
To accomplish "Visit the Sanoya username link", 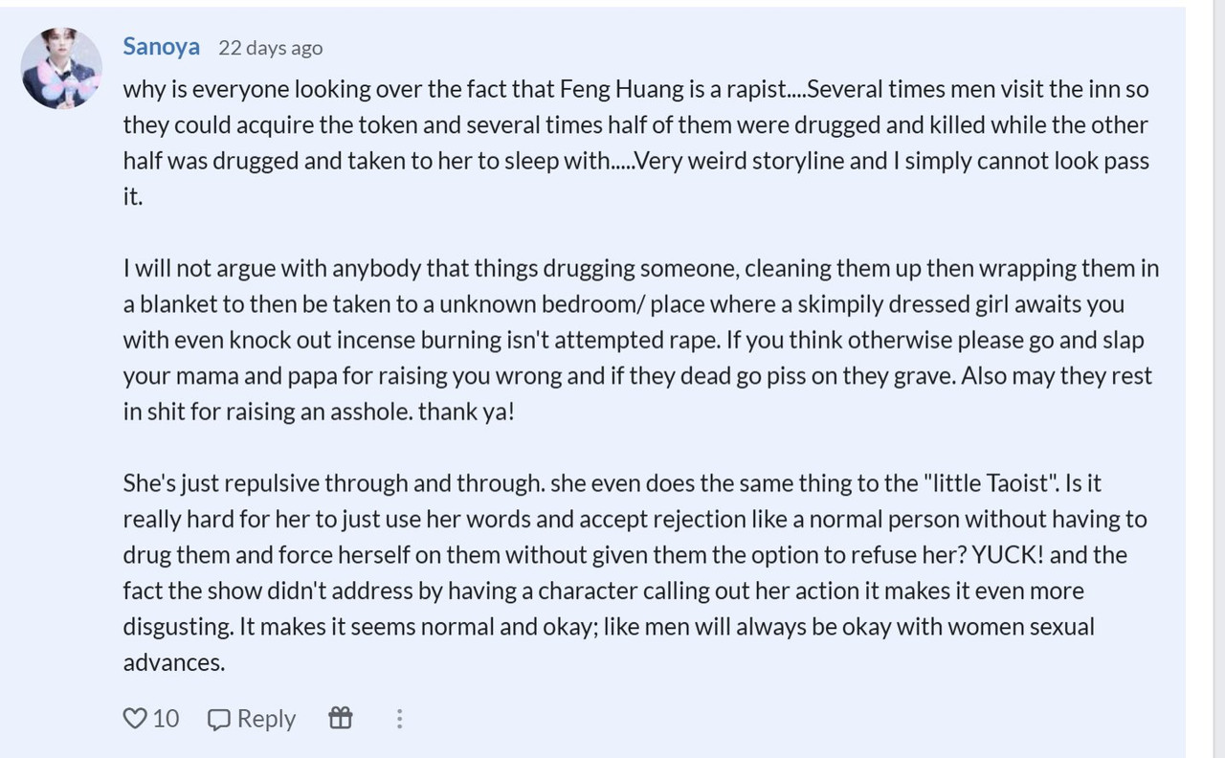I will click(x=161, y=46).
